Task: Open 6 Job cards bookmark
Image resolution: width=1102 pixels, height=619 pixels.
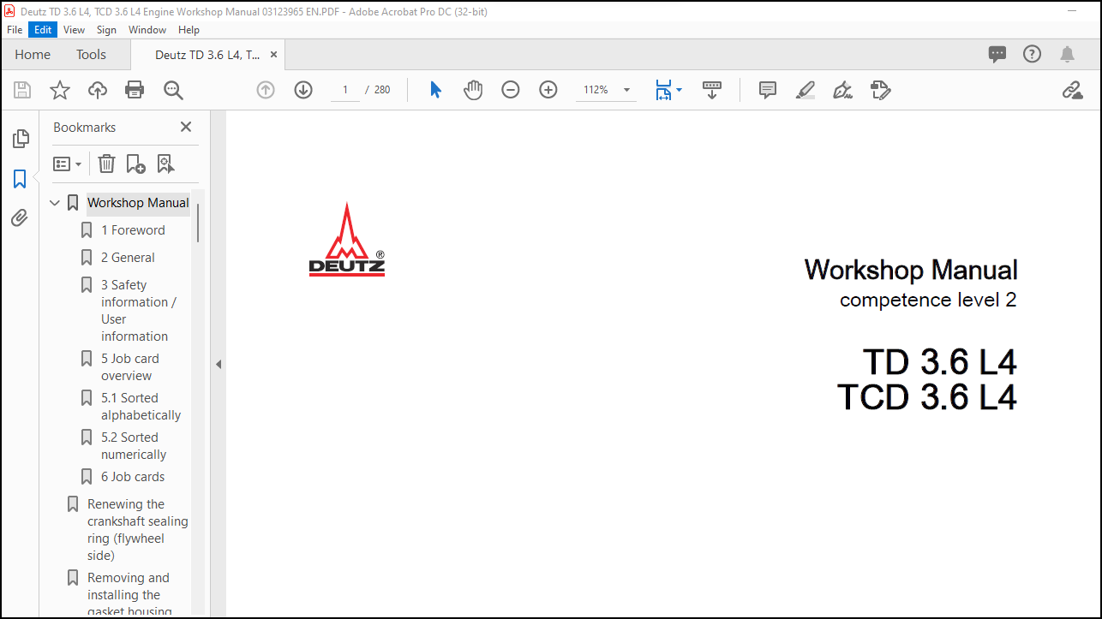Action: (x=133, y=477)
